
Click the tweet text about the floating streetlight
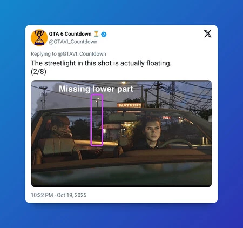[101, 63]
